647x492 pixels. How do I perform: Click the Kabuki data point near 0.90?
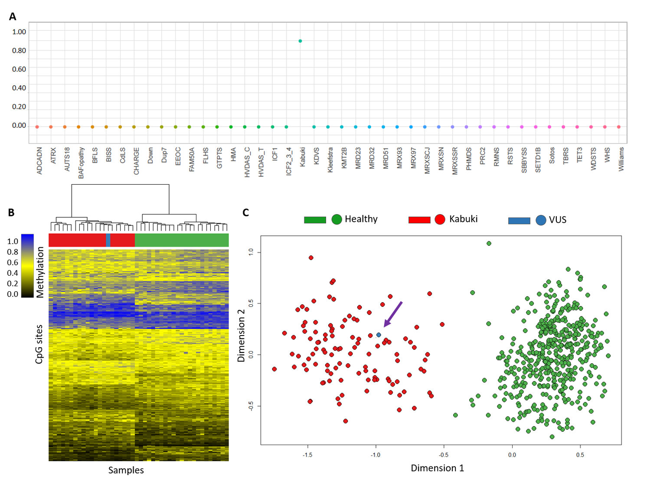pyautogui.click(x=300, y=41)
